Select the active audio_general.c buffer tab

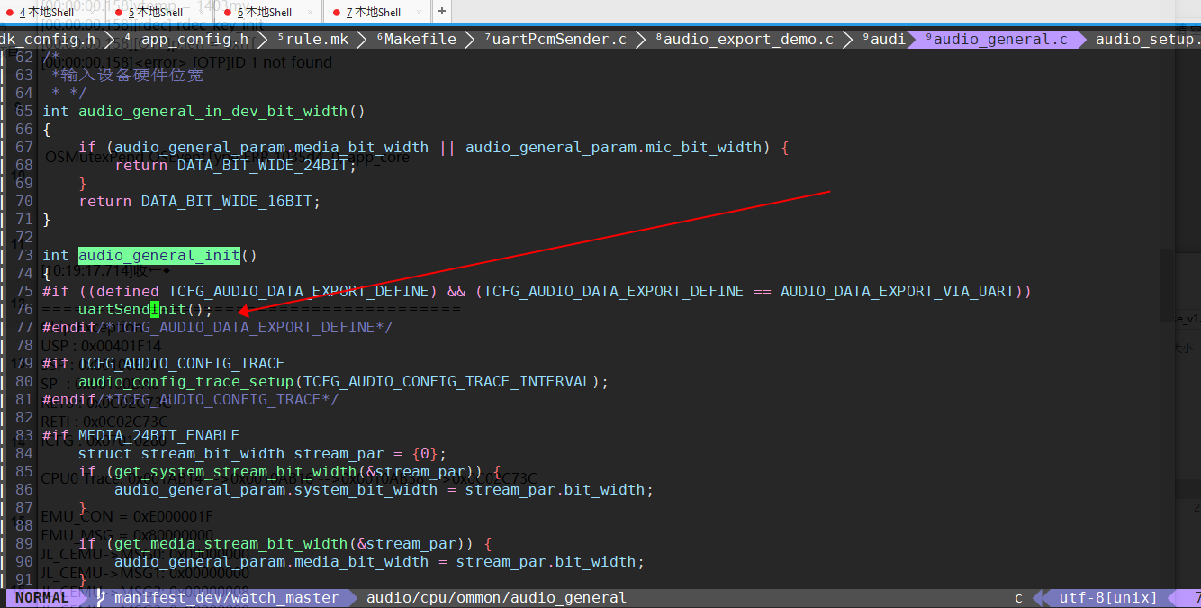(997, 40)
